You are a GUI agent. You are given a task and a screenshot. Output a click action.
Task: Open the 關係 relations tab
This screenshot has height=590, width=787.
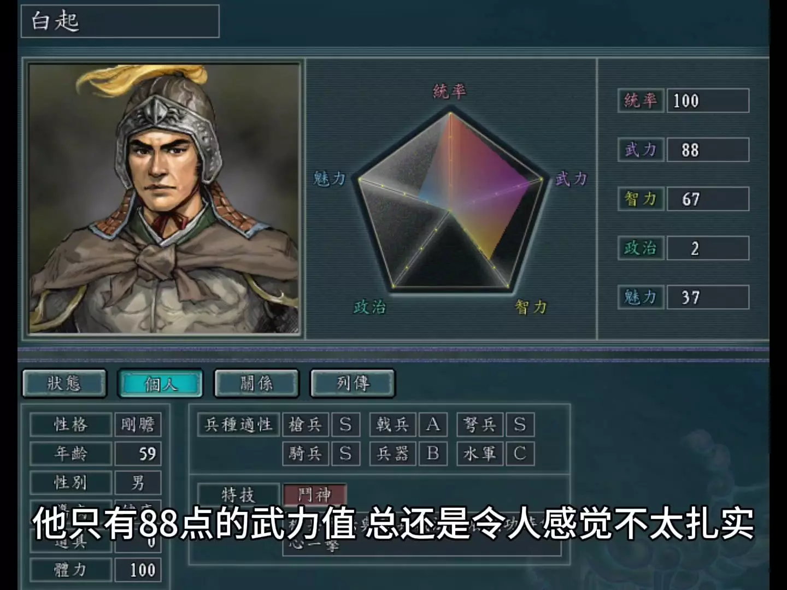[x=257, y=383]
